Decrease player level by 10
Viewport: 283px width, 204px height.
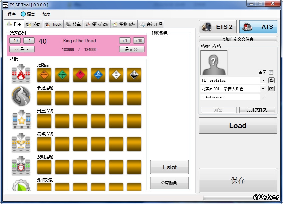pyautogui.click(x=15, y=40)
